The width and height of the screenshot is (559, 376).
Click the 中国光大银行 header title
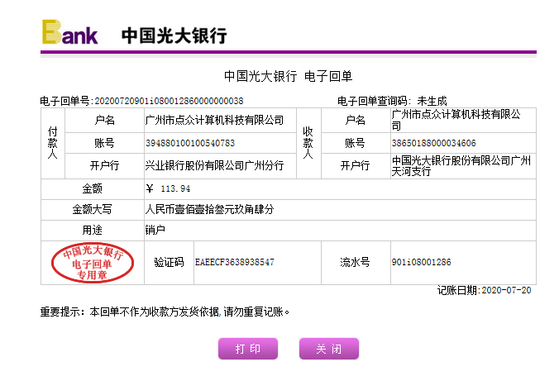click(174, 36)
